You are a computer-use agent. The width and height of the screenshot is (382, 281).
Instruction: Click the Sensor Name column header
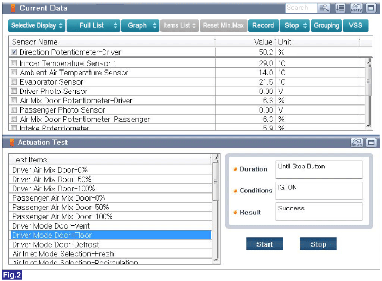(112, 42)
